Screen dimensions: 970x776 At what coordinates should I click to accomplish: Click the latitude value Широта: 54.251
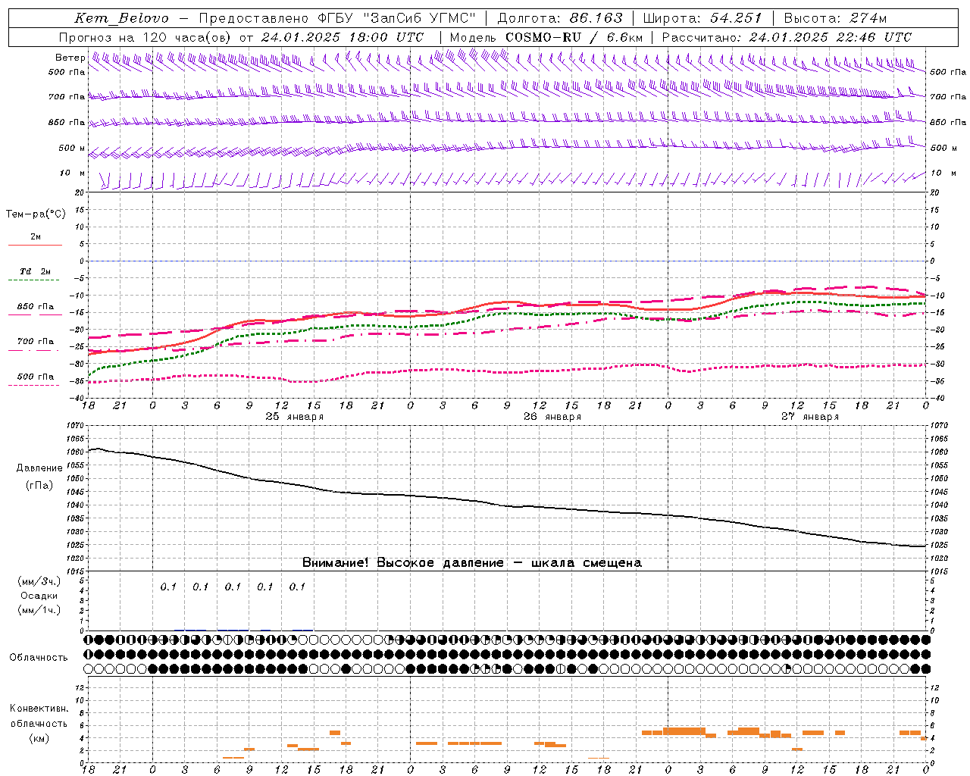[x=702, y=18]
